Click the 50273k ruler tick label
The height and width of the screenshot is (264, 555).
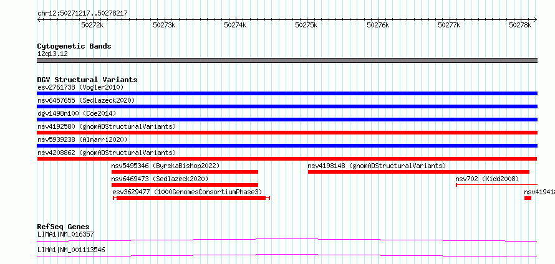coord(164,25)
